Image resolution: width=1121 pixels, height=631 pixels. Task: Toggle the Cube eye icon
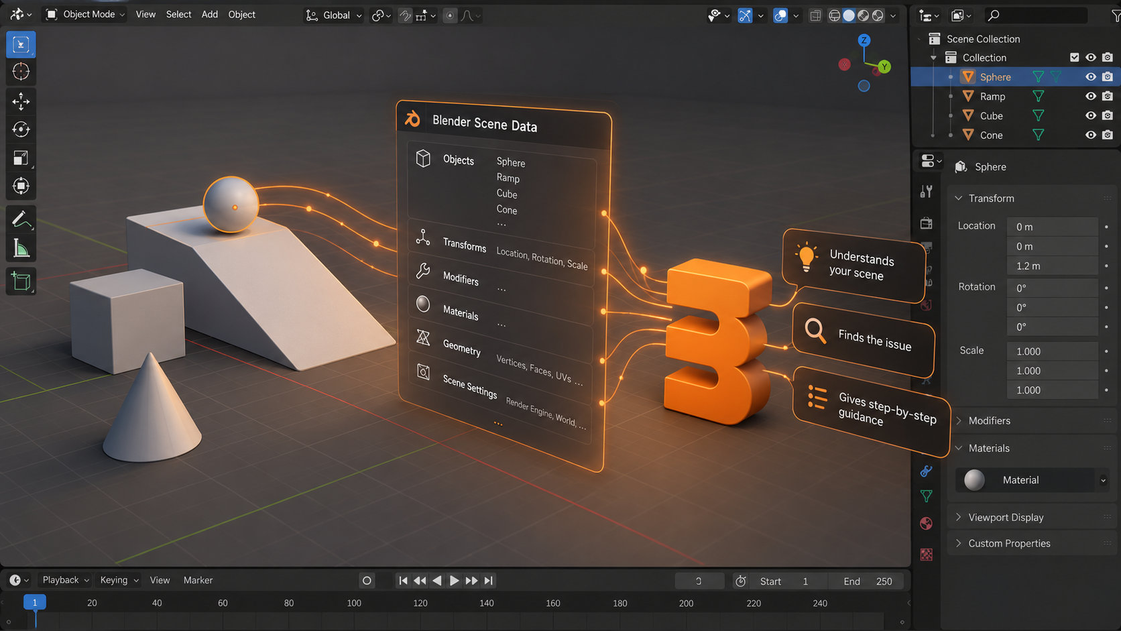click(x=1091, y=115)
